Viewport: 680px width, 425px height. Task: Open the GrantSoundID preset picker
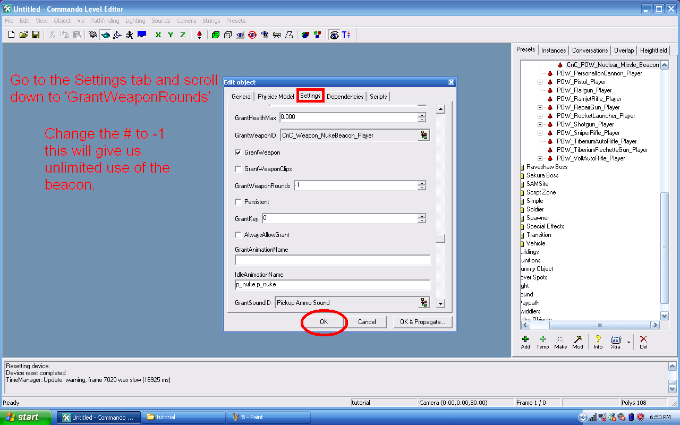point(423,303)
